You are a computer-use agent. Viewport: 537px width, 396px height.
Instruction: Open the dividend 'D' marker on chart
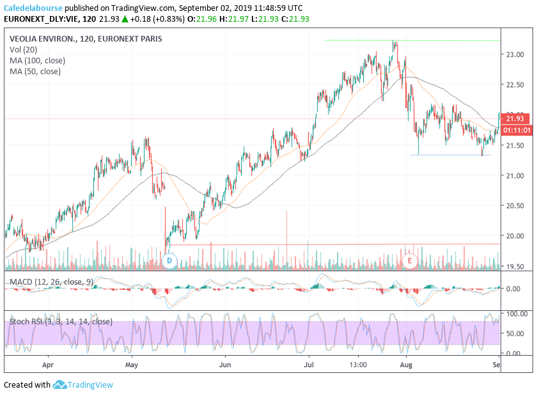click(x=169, y=261)
